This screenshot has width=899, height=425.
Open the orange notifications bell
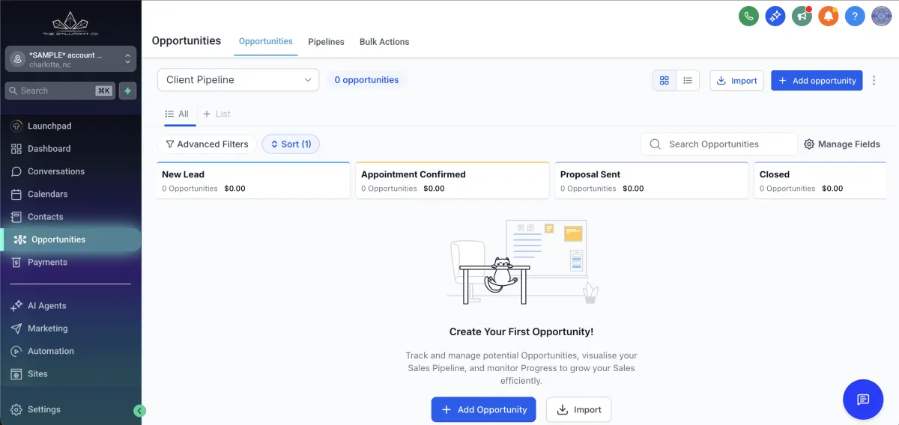pos(828,16)
